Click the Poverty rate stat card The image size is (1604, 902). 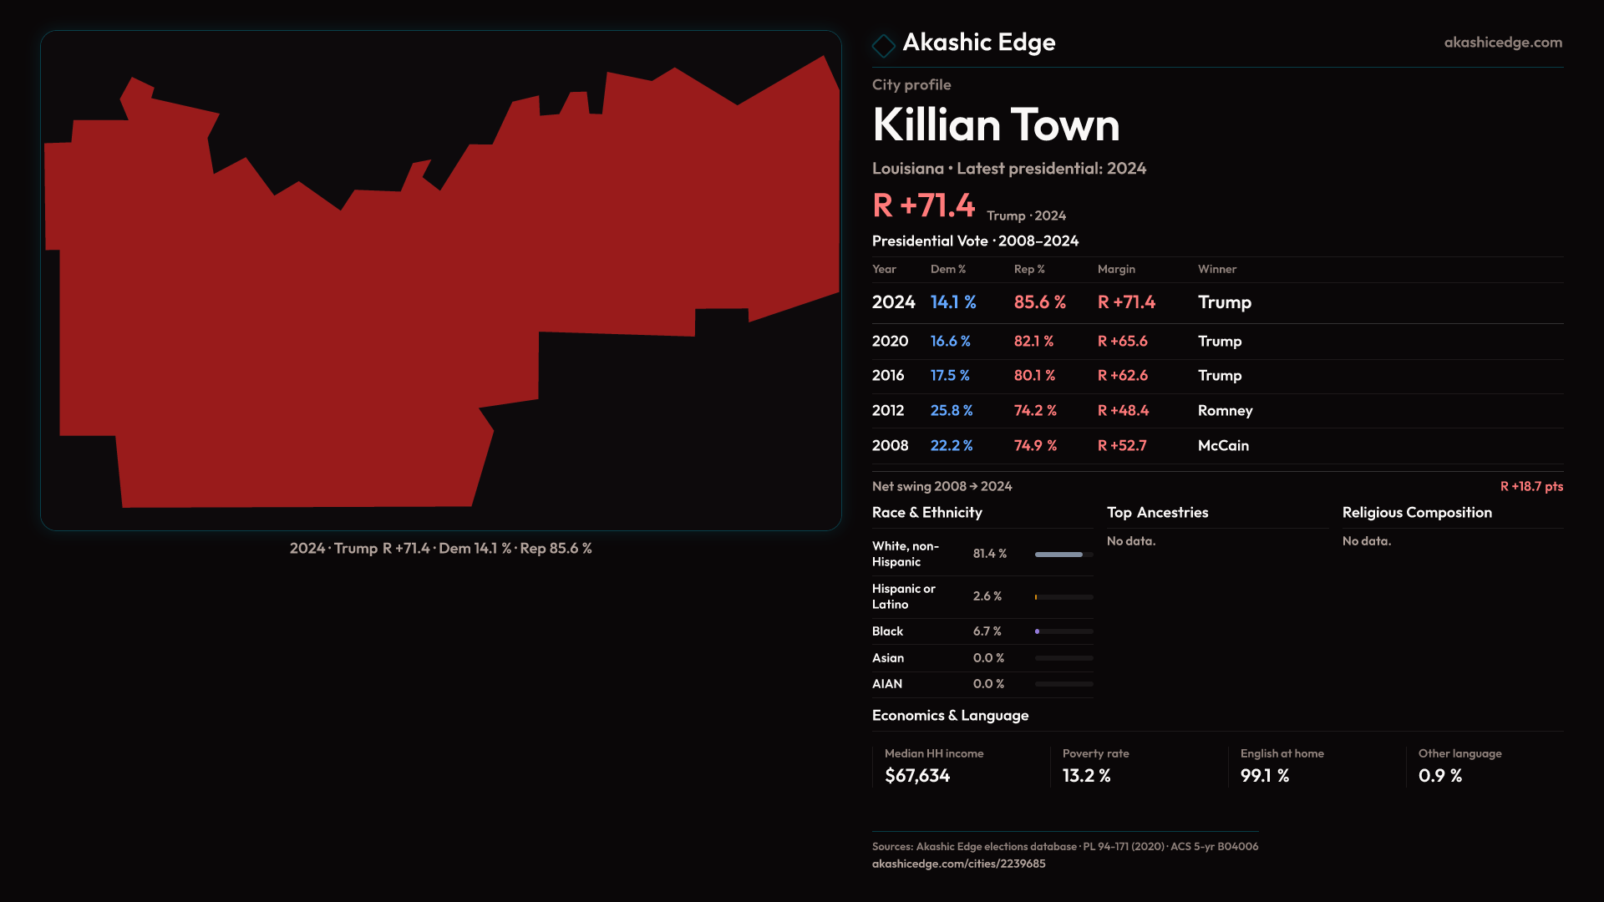pos(1094,766)
